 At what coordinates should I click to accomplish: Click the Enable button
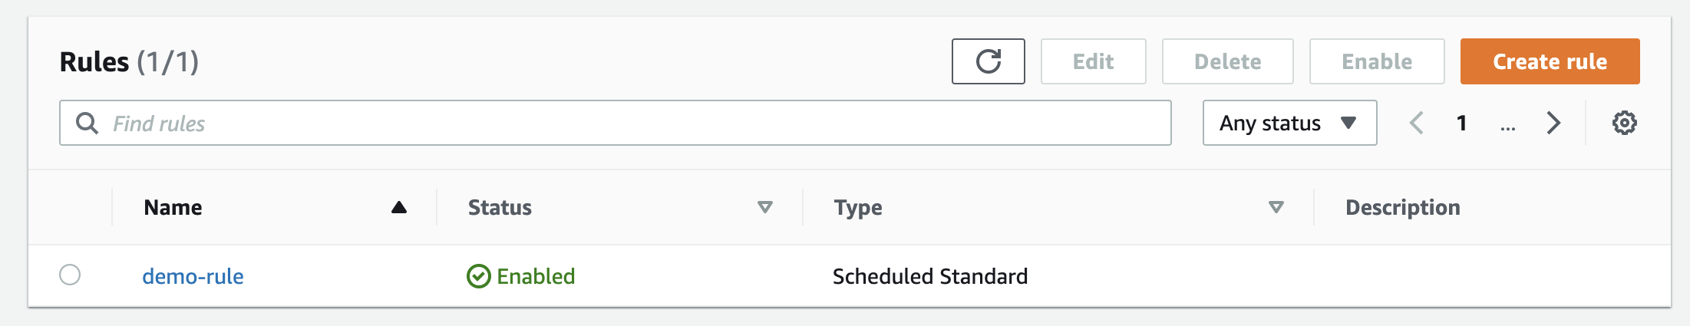(x=1377, y=61)
